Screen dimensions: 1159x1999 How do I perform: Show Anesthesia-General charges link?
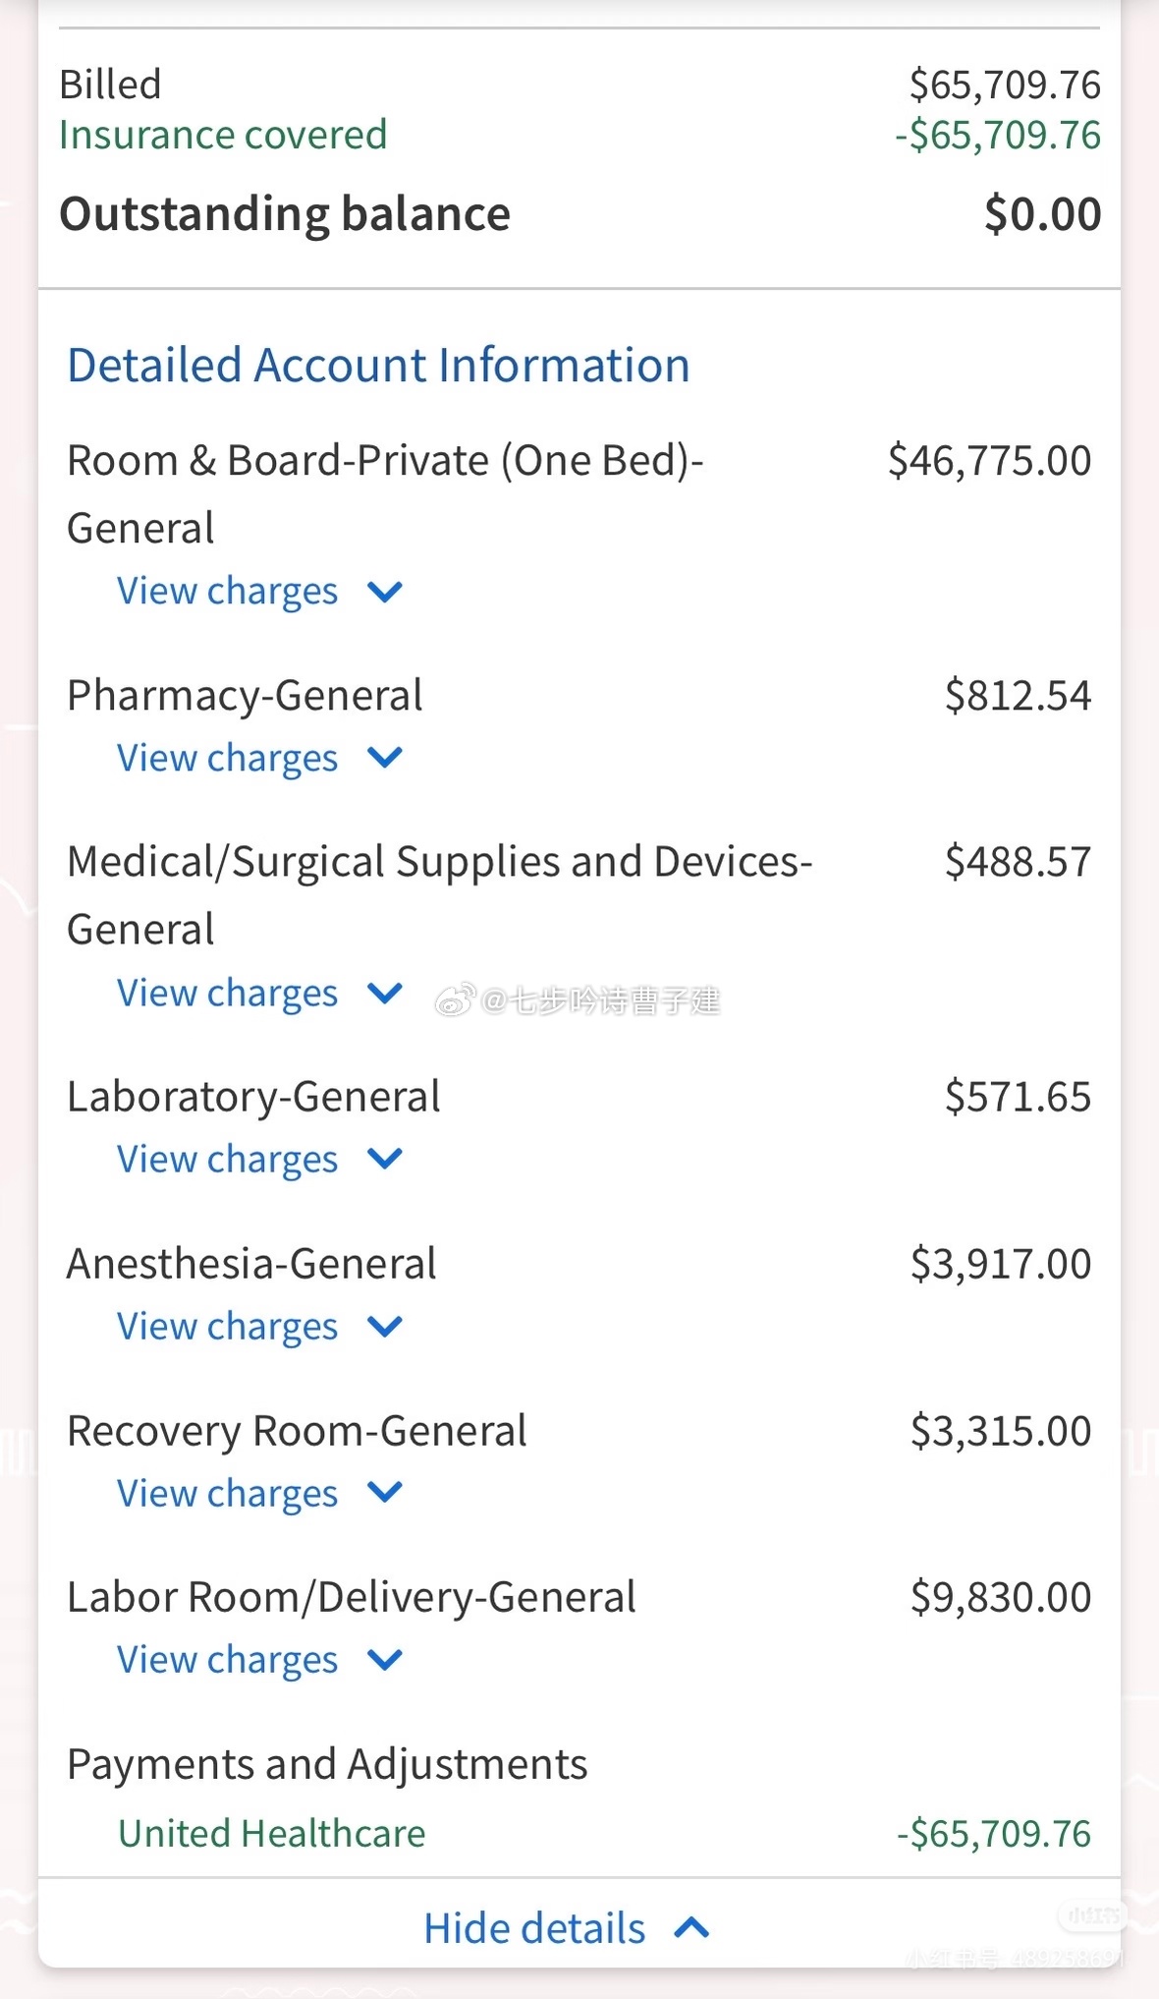coord(227,1327)
